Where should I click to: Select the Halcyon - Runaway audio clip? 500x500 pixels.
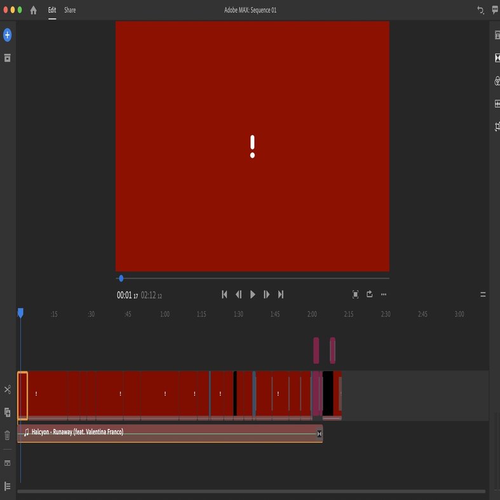[170, 433]
